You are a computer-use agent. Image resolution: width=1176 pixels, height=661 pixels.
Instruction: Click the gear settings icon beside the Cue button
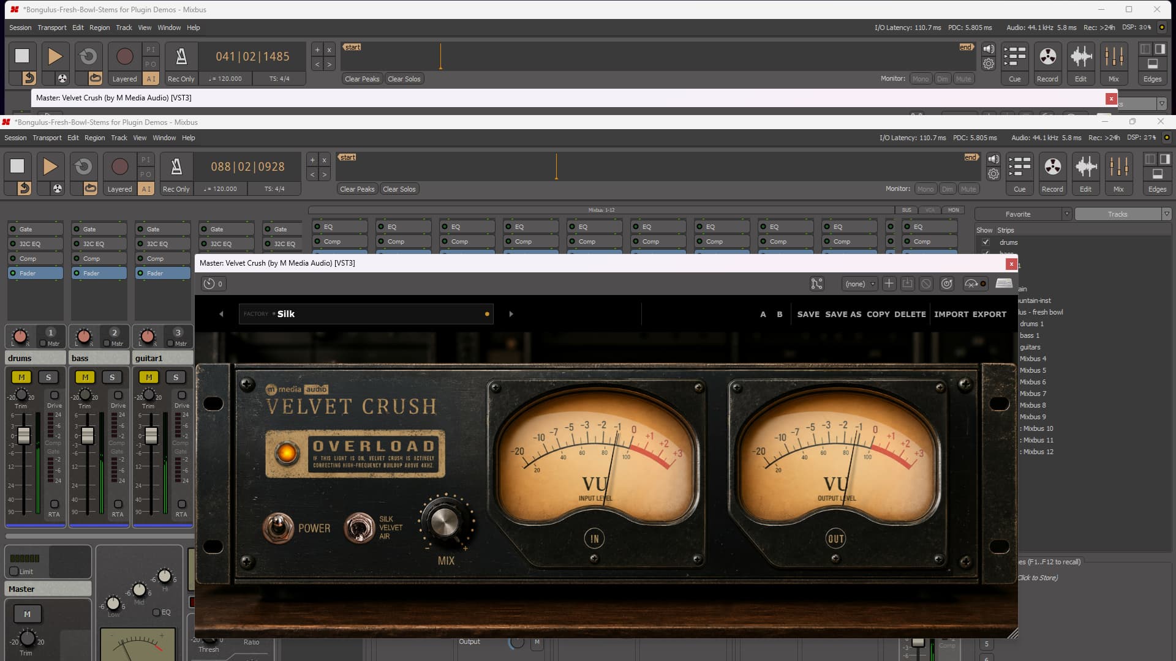[993, 174]
